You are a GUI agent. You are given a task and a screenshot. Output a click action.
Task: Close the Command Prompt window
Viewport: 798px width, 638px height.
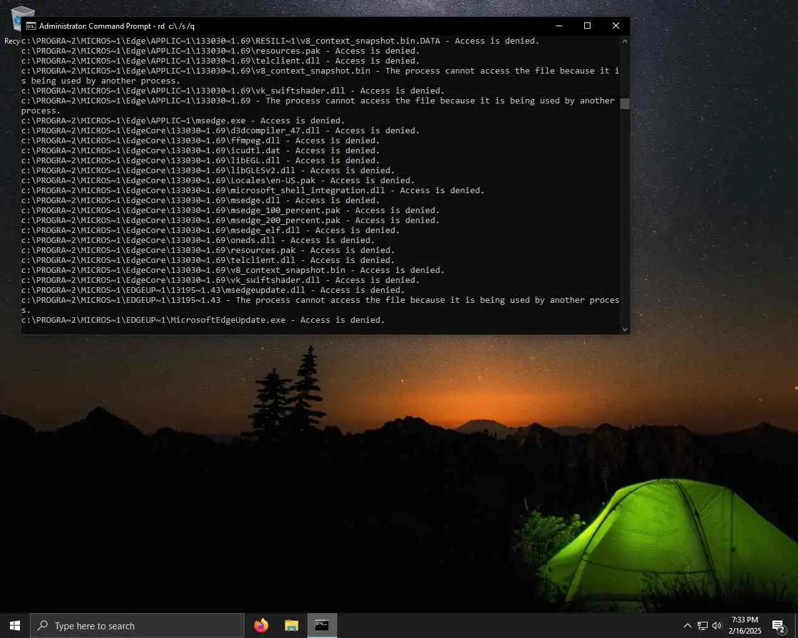coord(616,26)
